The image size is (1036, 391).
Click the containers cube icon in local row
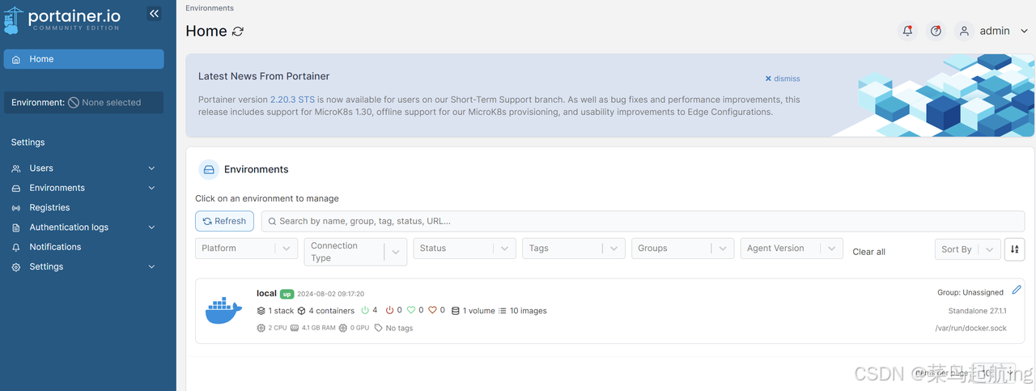pos(301,311)
